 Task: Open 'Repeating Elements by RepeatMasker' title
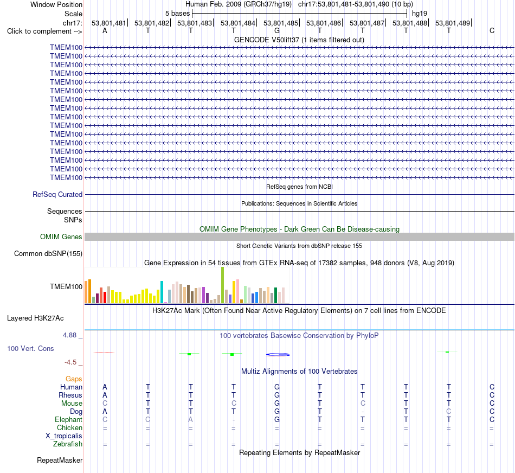pos(299,452)
